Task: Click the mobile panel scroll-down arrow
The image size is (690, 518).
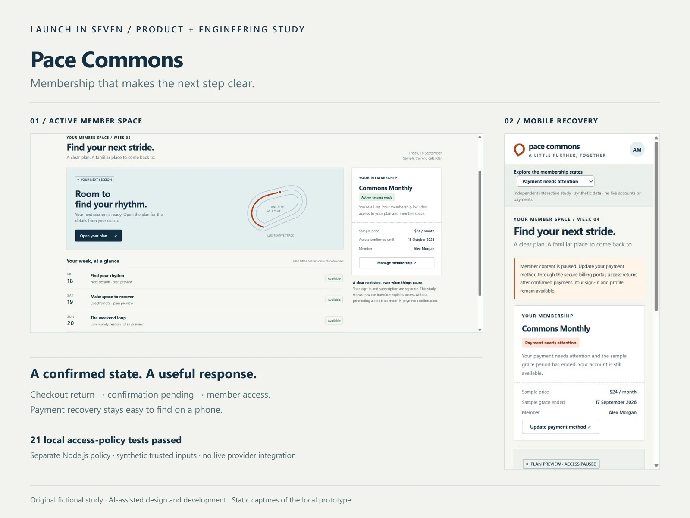Action: click(x=656, y=466)
